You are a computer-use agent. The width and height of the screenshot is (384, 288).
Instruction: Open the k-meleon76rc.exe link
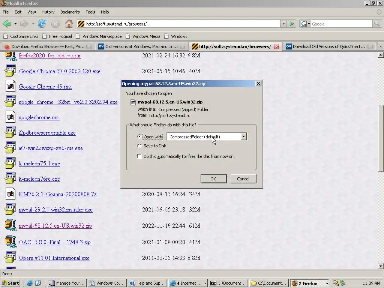(x=39, y=179)
